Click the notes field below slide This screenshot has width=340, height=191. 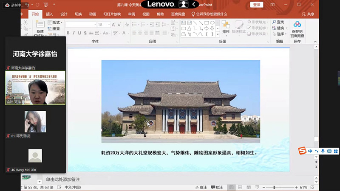[170, 179]
